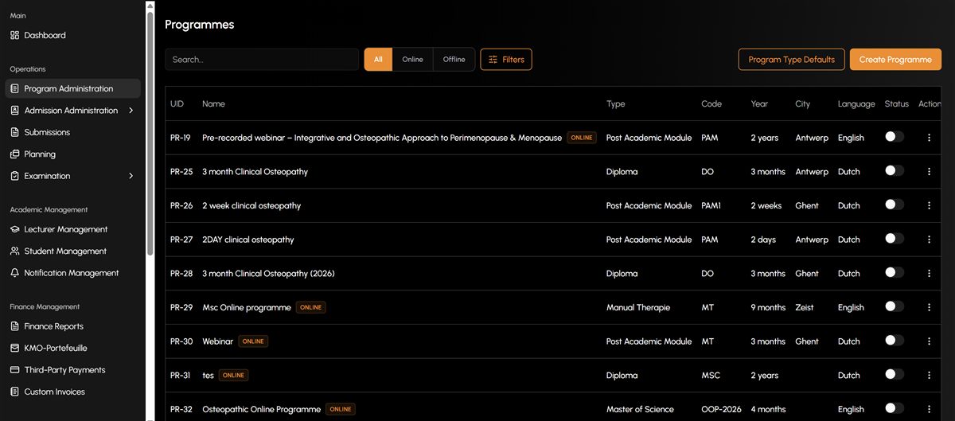Click the Submissions sidebar icon

[14, 132]
